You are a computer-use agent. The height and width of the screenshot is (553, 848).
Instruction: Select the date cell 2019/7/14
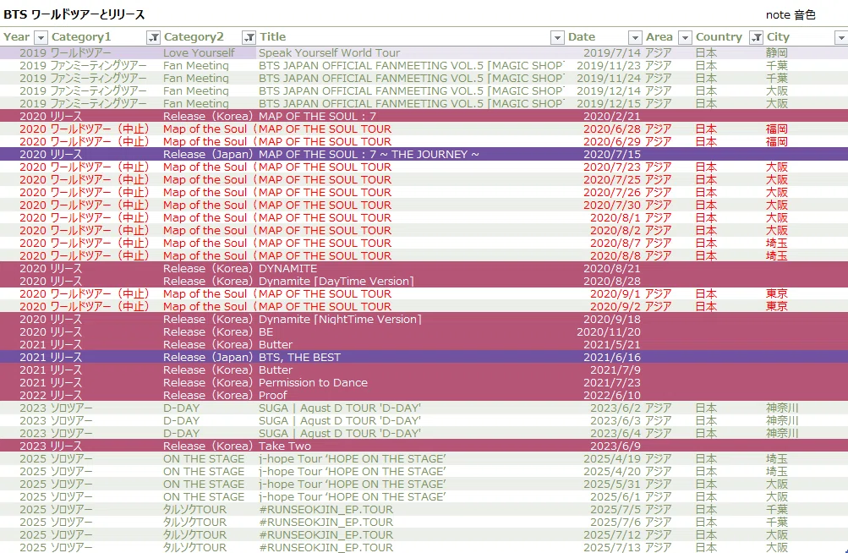coord(611,53)
